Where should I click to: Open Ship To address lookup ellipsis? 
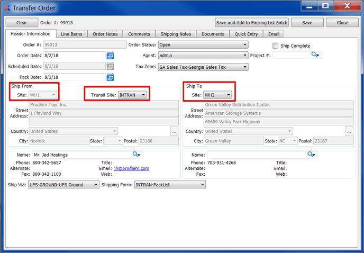click(349, 131)
